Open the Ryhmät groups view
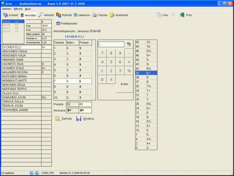 click(x=64, y=15)
